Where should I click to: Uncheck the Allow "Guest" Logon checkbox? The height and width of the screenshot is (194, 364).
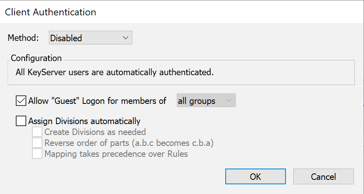21,101
